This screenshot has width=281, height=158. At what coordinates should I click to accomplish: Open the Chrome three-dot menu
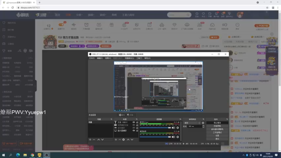[x=278, y=7]
